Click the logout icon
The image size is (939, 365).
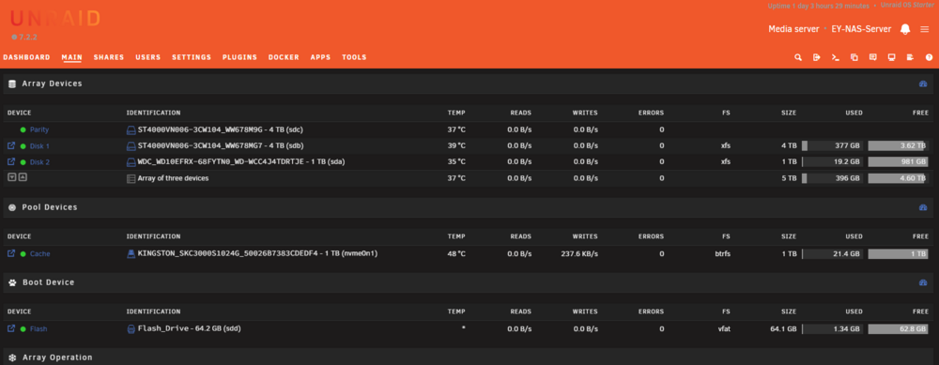click(x=817, y=57)
